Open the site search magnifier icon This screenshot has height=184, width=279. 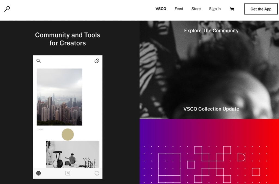coord(7,9)
